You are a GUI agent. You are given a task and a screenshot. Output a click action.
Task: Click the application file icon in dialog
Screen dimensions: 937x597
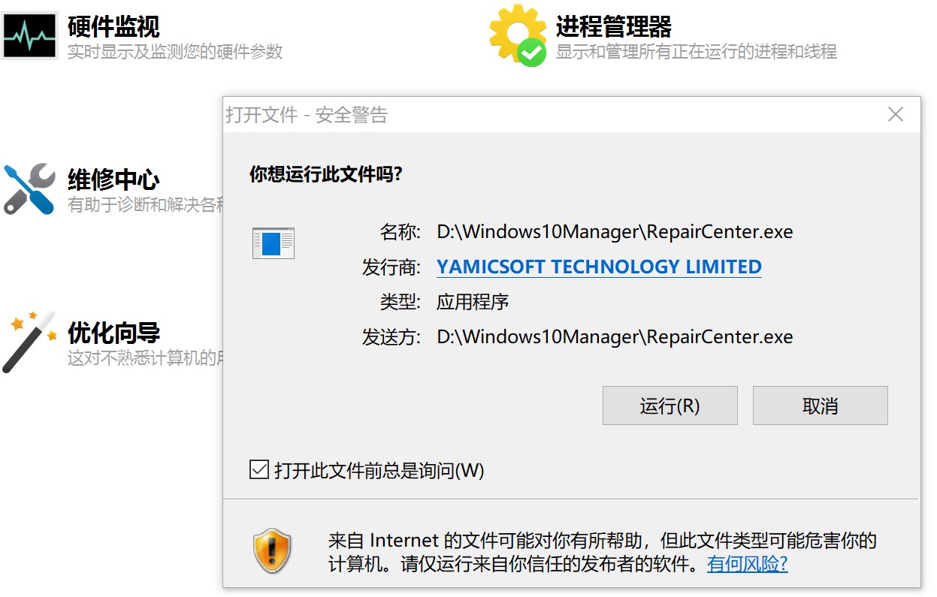click(x=274, y=243)
